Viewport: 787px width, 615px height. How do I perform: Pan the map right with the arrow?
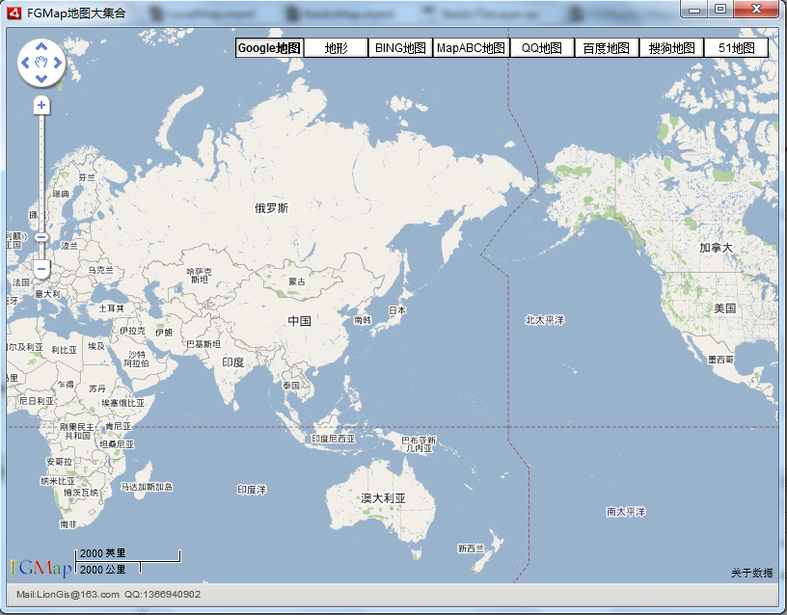click(58, 63)
